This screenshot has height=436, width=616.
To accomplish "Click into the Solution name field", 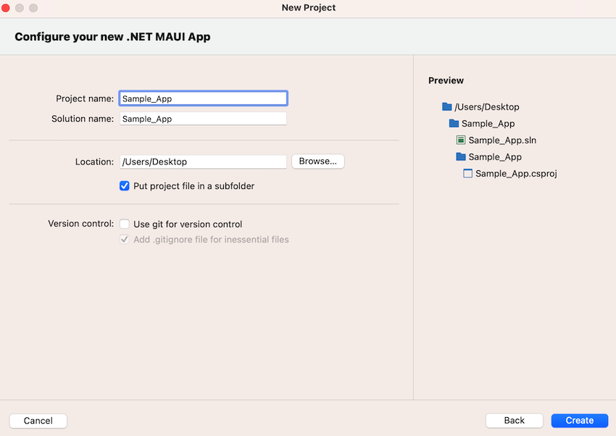I will click(x=203, y=119).
